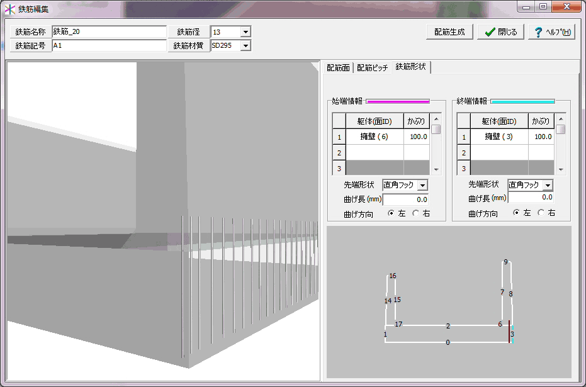Viewport: 586px width, 387px height.
Task: Click the 100.0 かぶり cell in 終端情報
Action: point(541,137)
